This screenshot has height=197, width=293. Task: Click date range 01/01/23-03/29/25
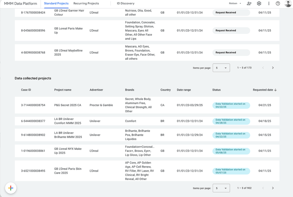pyautogui.click(x=190, y=105)
